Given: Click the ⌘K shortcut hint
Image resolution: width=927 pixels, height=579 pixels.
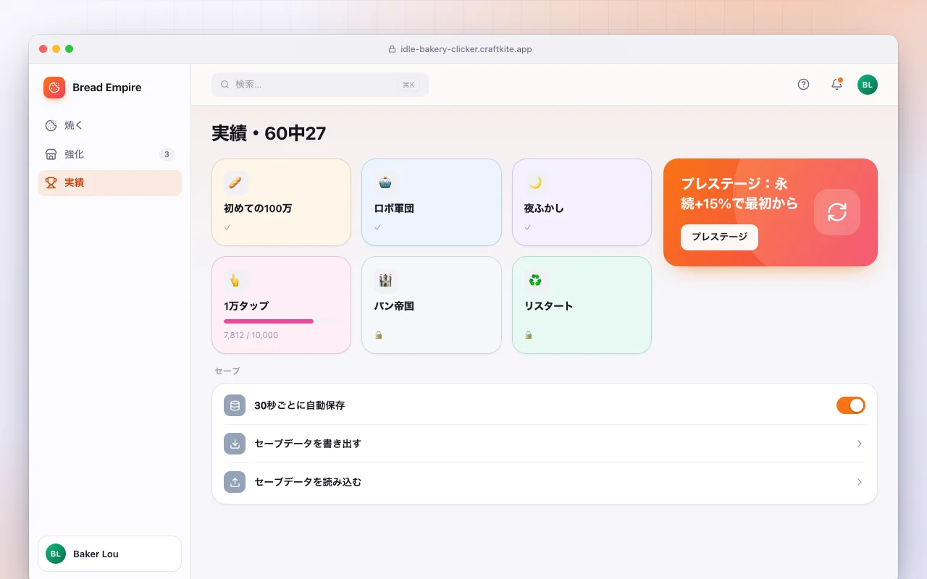Looking at the screenshot, I should click(x=408, y=85).
